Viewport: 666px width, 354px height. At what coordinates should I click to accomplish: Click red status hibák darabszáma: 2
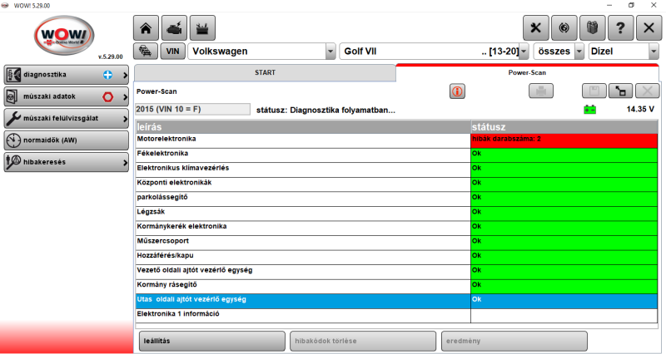coord(564,141)
